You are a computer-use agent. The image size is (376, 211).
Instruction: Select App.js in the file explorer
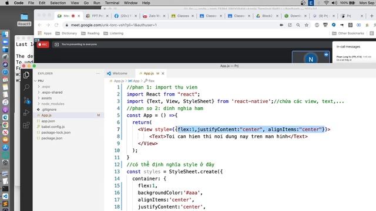pos(69,115)
